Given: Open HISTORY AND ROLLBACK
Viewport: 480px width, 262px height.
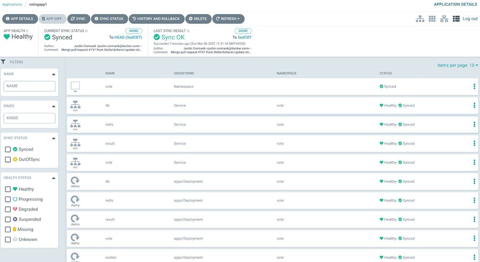Looking at the screenshot, I should coord(156,19).
